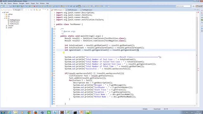The height and width of the screenshot is (114, 203).
Task: Switch to the TestNegative.java editor tab
Action: 87,10
